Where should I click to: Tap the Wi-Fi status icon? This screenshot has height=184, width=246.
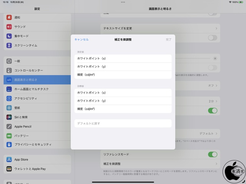click(x=230, y=2)
